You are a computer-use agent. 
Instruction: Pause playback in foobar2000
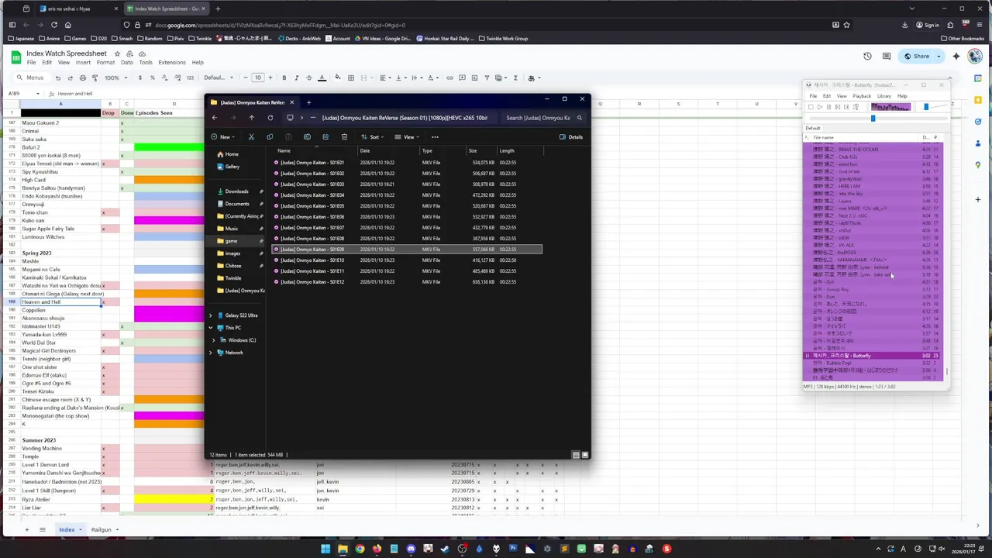coord(828,107)
